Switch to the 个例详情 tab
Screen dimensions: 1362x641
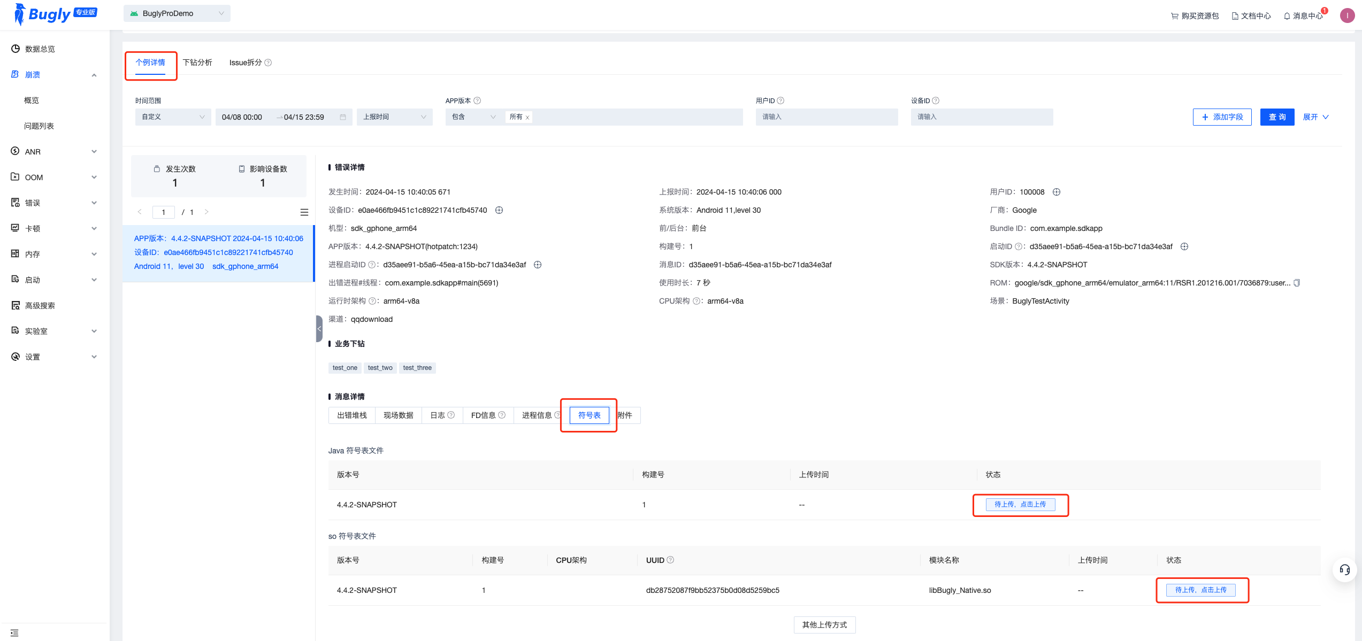click(x=150, y=63)
